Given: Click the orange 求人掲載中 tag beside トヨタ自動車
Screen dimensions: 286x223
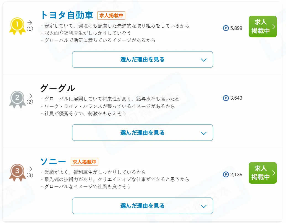Looking at the screenshot, I should [111, 15].
